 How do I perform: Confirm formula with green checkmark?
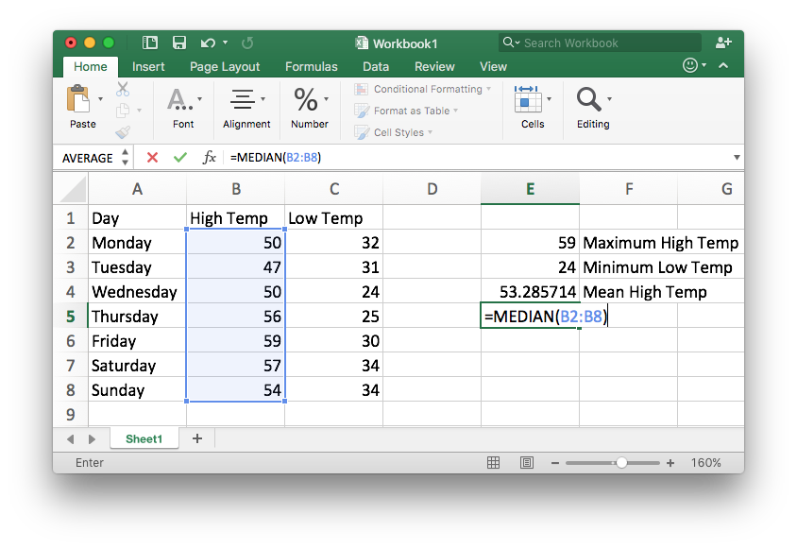(179, 158)
